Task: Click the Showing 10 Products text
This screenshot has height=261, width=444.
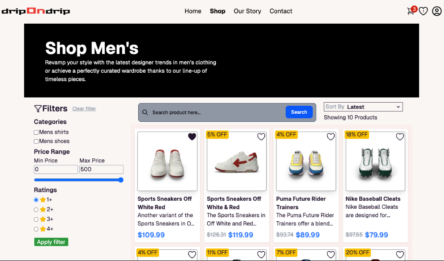Action: pyautogui.click(x=350, y=117)
